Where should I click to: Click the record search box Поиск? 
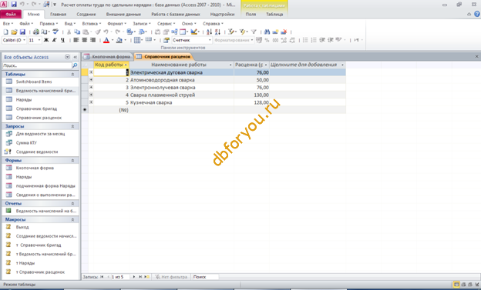205,277
